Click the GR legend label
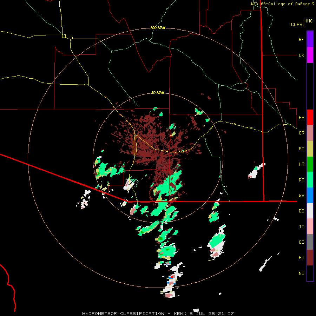 point(301,133)
